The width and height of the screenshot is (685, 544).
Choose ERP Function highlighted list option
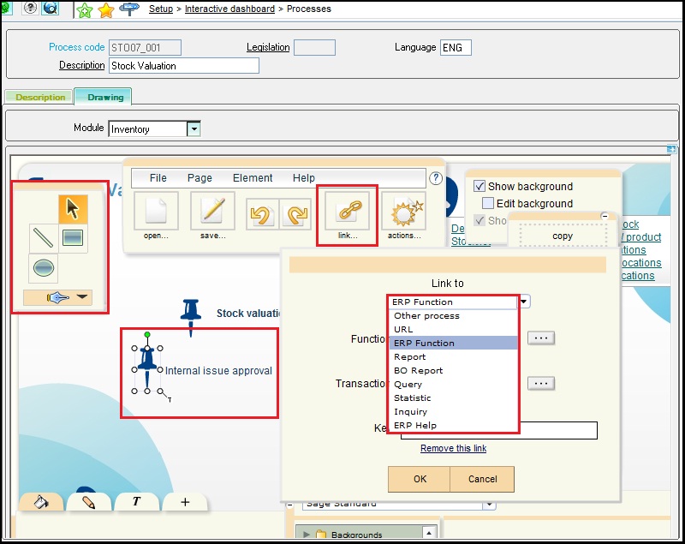click(x=453, y=343)
